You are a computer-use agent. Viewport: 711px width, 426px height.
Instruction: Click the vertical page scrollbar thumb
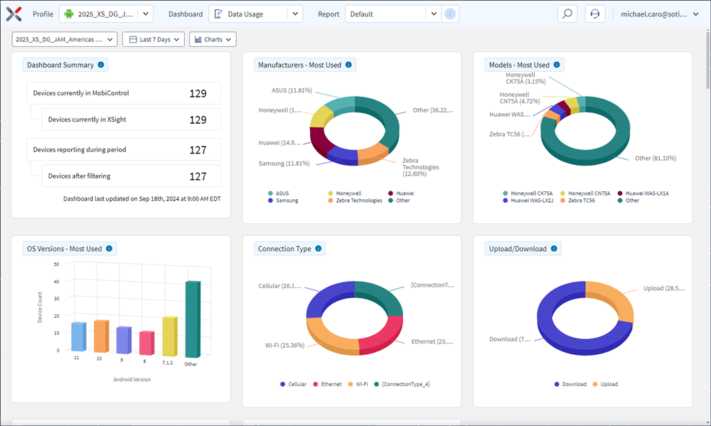pos(708,60)
